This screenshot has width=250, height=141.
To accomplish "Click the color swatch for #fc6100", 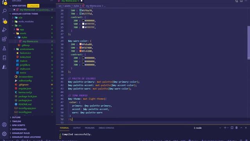I will 80,51.
